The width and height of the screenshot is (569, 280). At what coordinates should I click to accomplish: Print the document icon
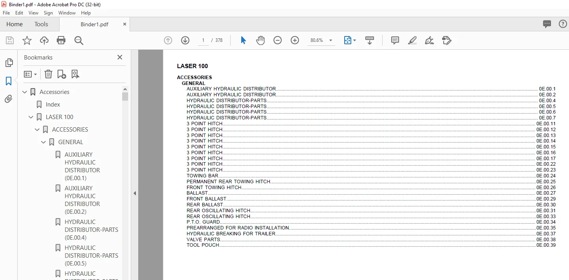pos(61,40)
